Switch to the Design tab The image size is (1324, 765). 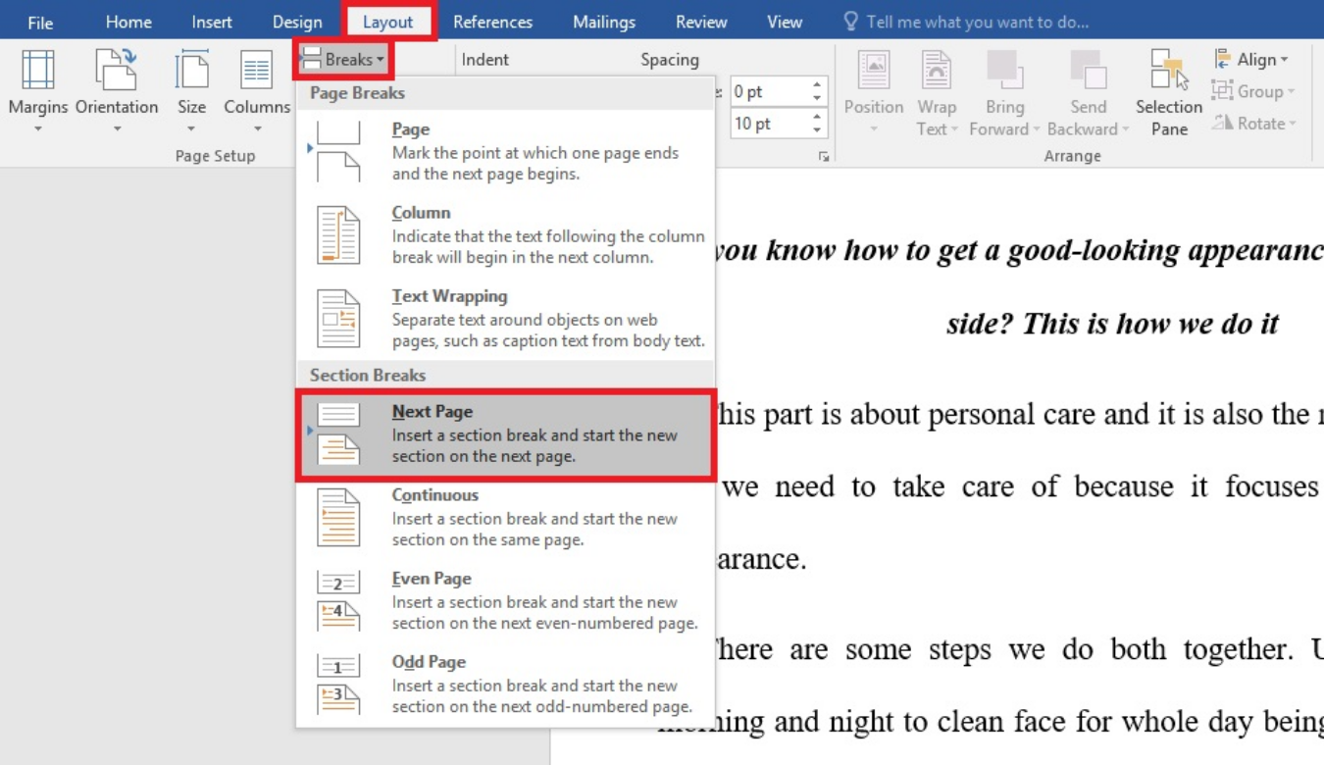point(297,22)
